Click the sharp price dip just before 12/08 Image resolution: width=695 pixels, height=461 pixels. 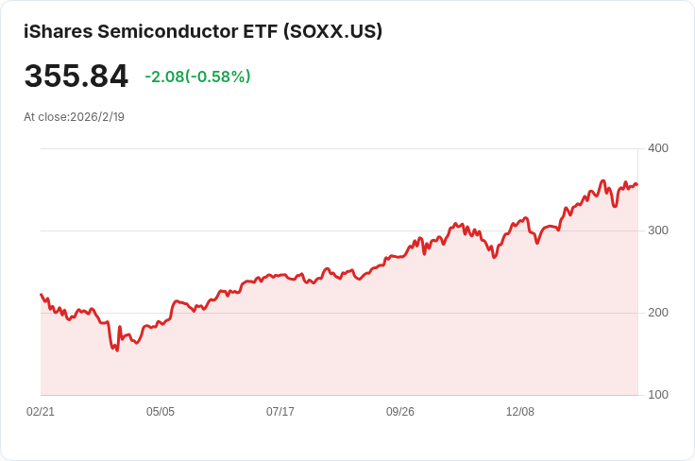pos(494,257)
